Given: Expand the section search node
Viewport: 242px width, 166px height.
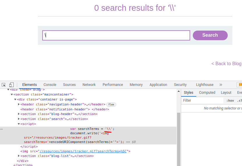Looking at the screenshot, I should tap(19, 119).
